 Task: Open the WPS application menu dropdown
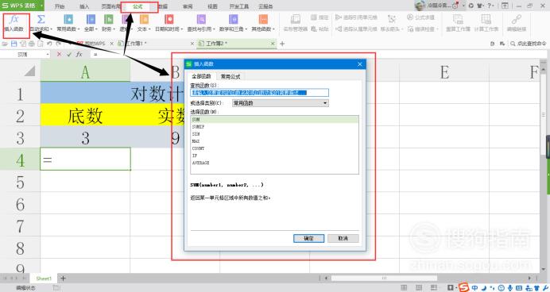[42, 6]
